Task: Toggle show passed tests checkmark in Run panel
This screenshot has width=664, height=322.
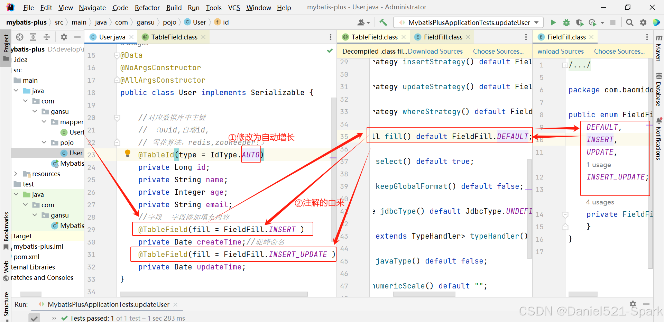Action: click(x=34, y=318)
